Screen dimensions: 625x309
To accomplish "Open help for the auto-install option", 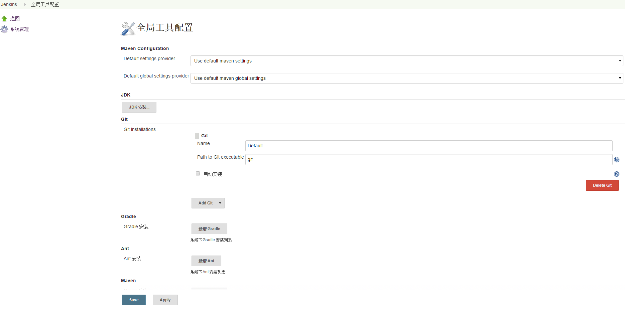I will [617, 174].
